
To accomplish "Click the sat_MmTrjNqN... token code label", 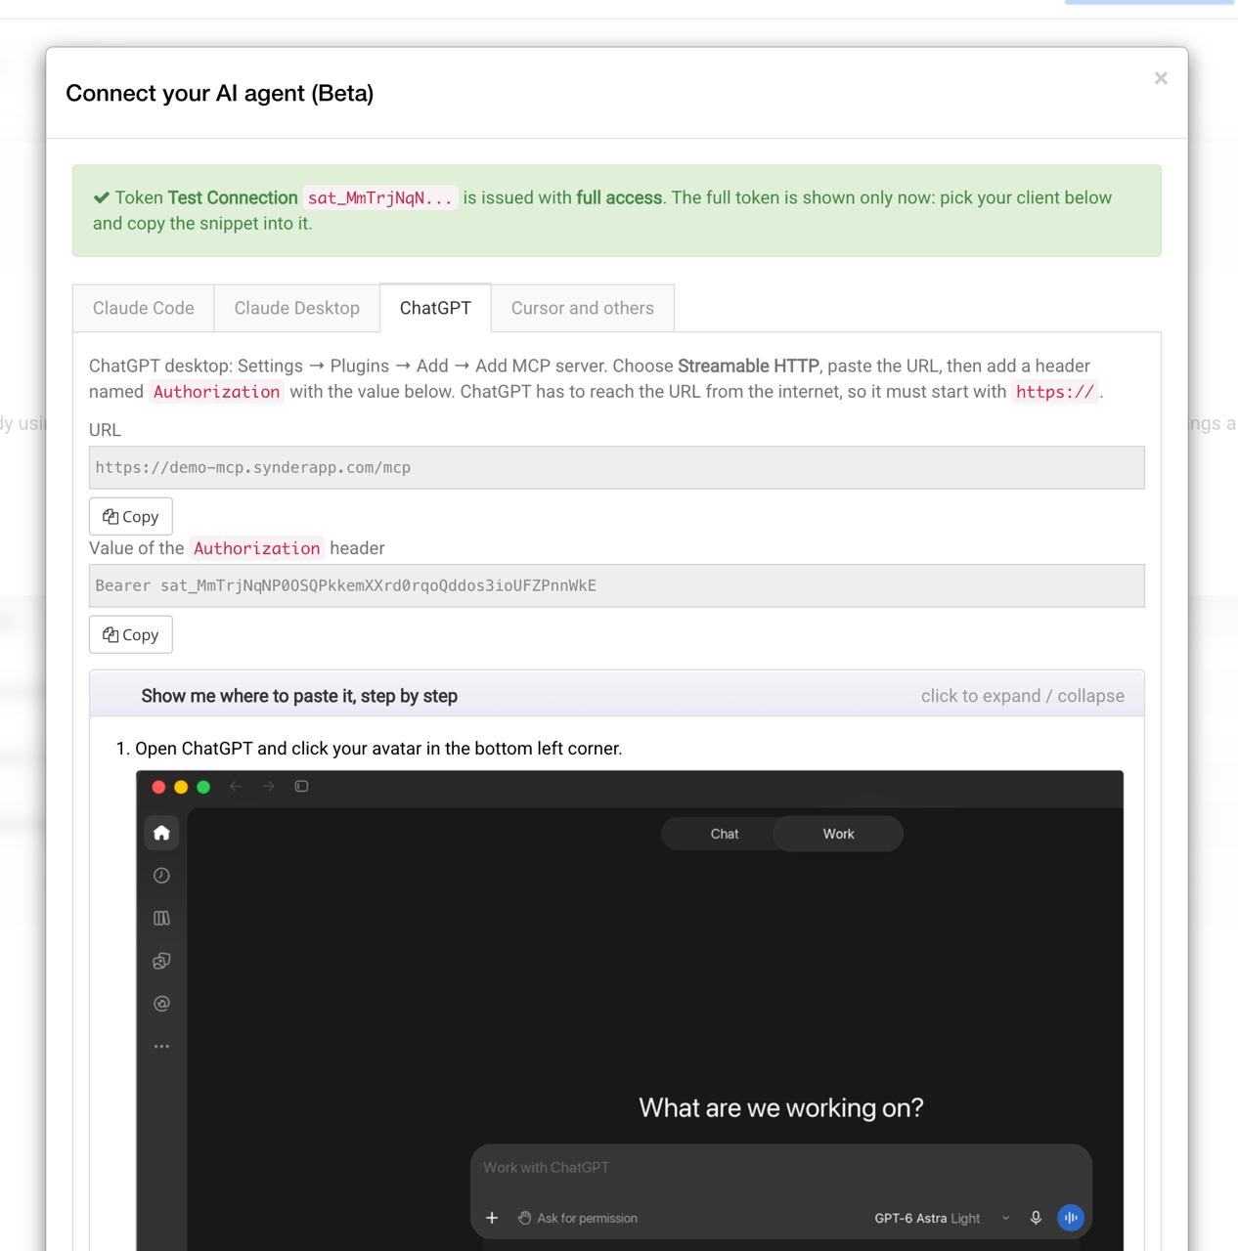I will tap(380, 198).
